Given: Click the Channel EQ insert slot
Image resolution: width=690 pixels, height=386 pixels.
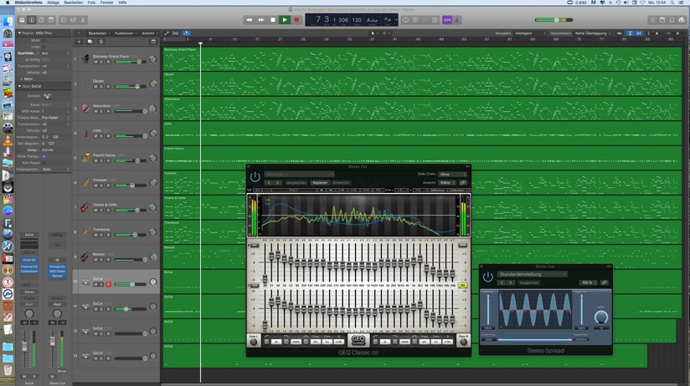Looking at the screenshot, I should [29, 267].
